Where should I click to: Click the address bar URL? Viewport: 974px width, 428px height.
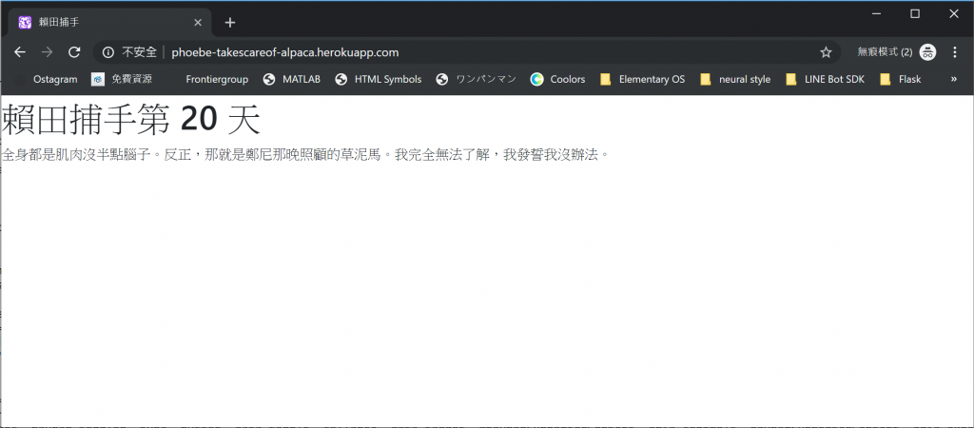coord(285,52)
